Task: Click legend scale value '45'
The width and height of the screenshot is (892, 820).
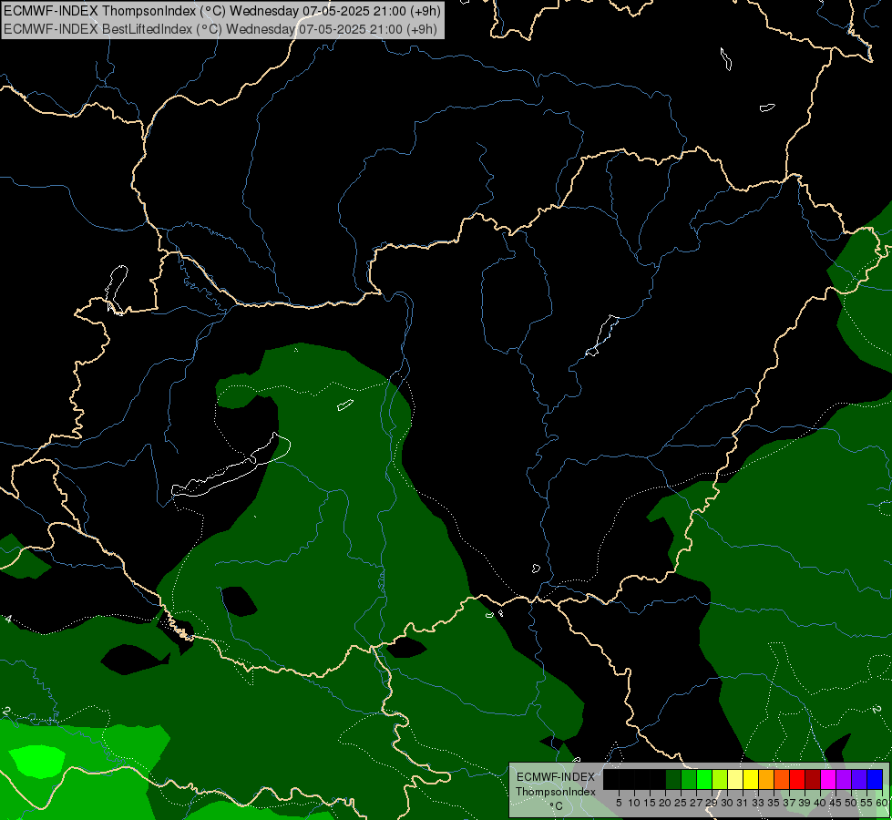Action: point(836,803)
